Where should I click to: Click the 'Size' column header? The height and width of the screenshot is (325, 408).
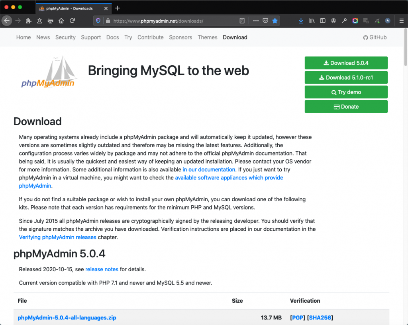pyautogui.click(x=237, y=301)
